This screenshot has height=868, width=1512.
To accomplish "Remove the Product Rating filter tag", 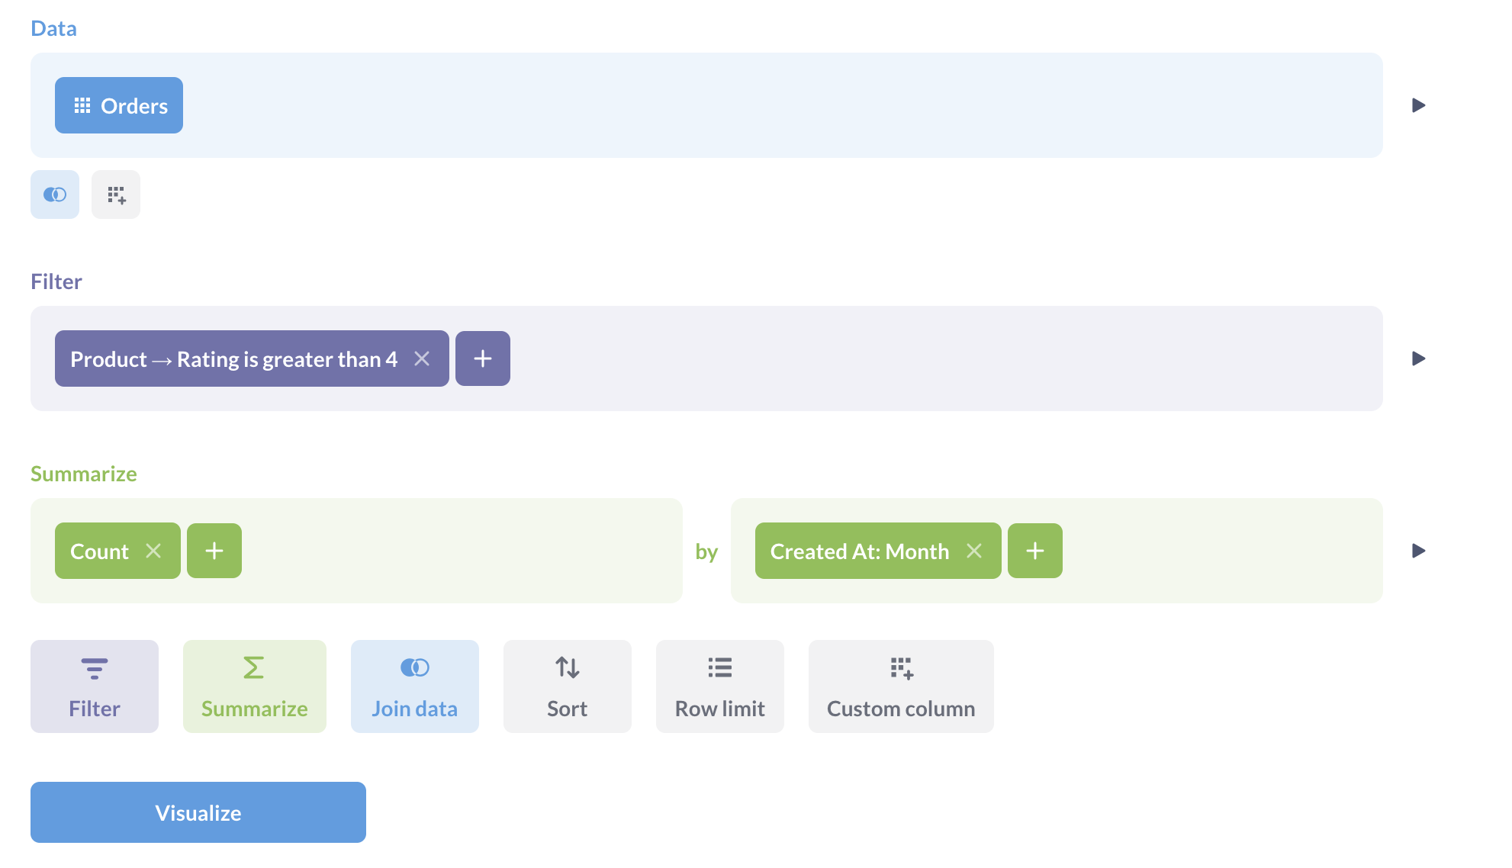I will 422,358.
